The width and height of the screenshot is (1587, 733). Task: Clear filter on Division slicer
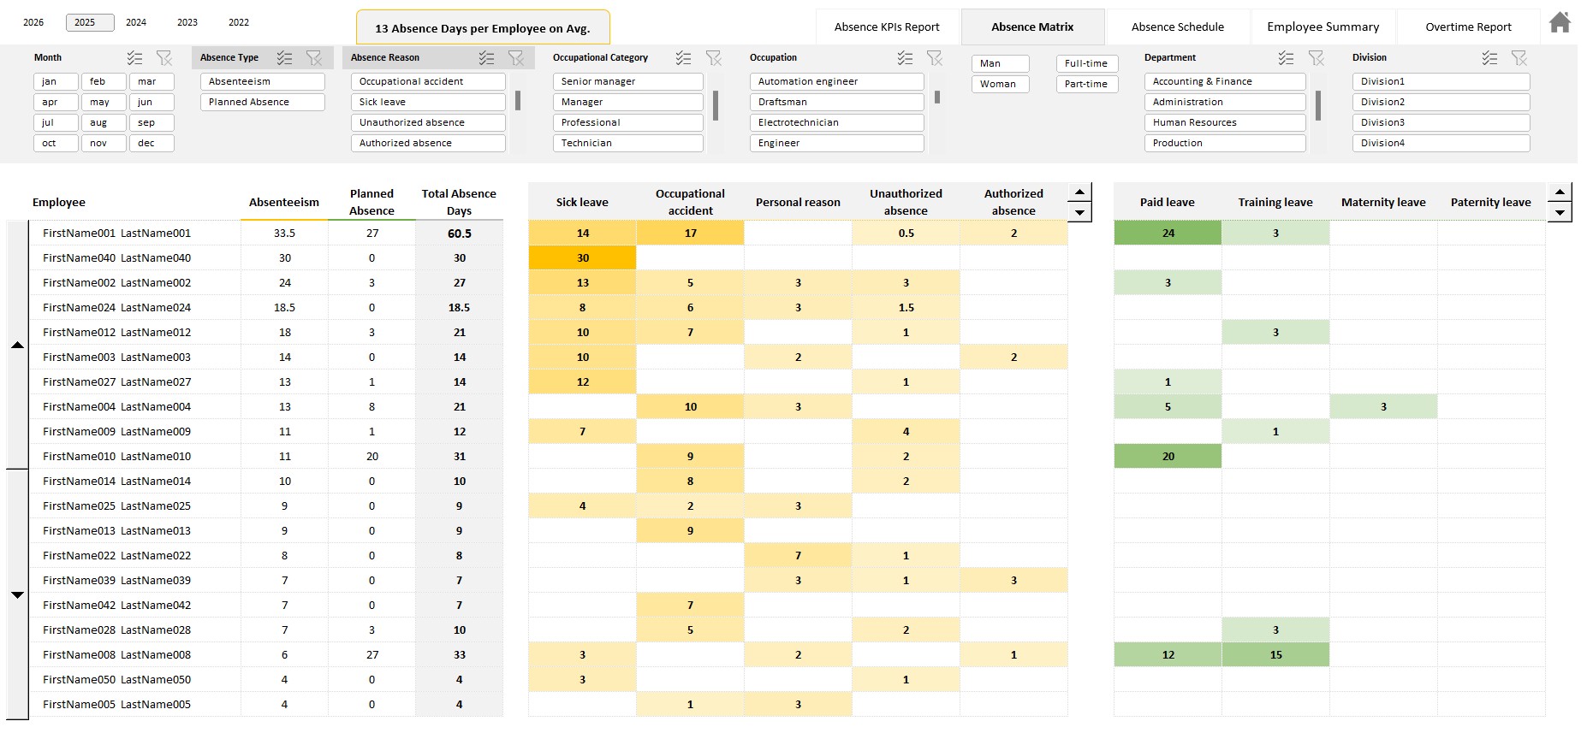click(x=1519, y=58)
